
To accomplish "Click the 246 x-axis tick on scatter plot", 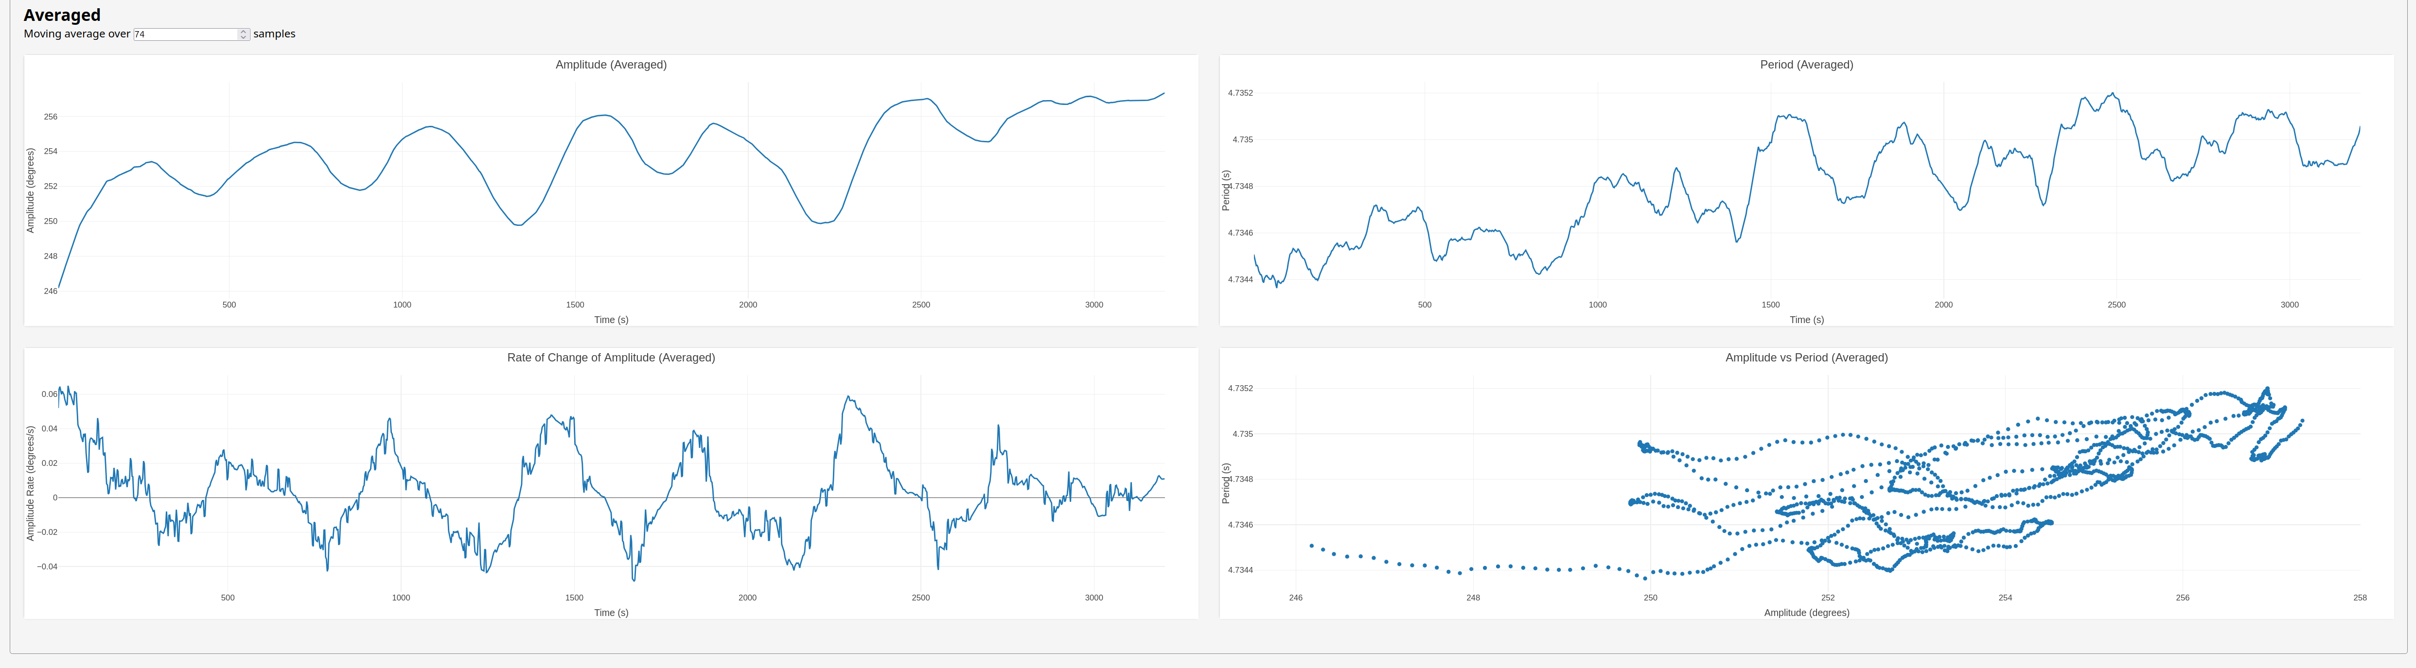I will (1295, 598).
